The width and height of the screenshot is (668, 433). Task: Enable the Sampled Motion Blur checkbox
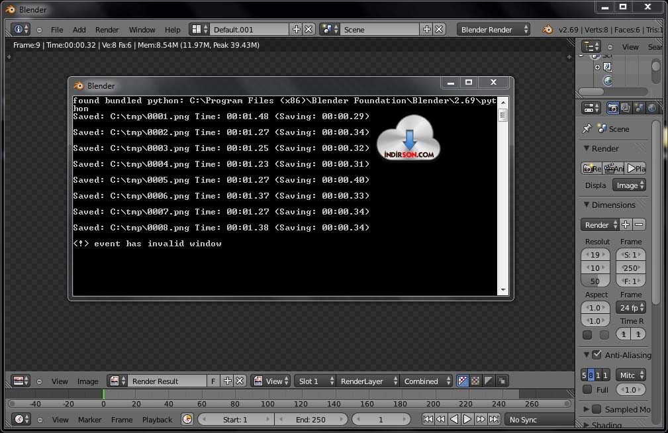click(x=597, y=409)
